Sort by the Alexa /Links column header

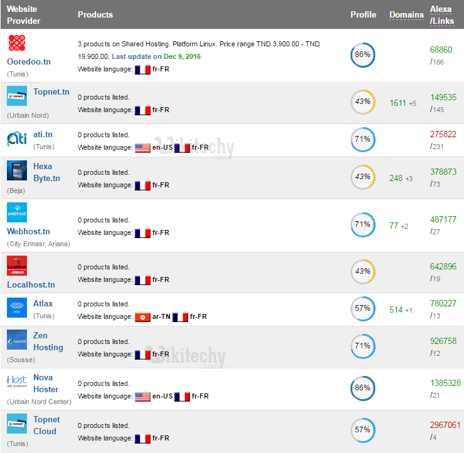click(x=441, y=15)
